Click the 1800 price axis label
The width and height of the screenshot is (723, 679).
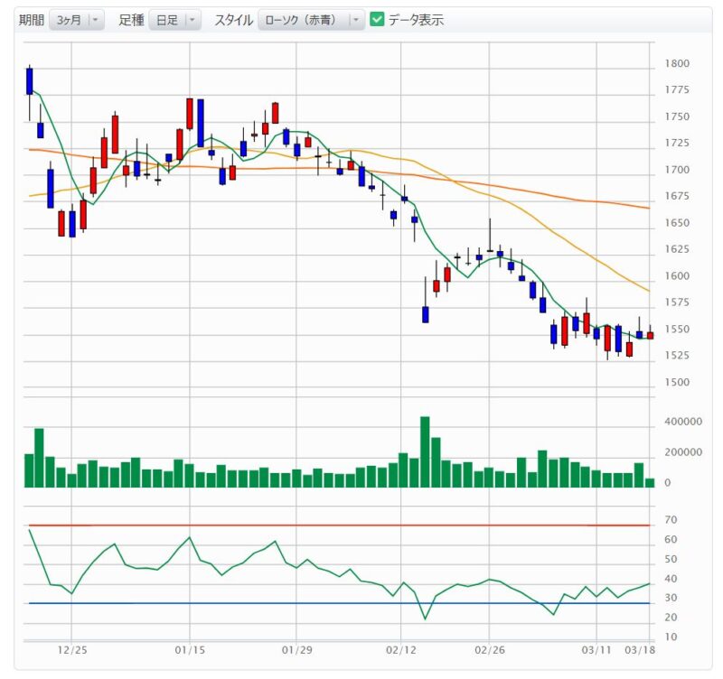(677, 63)
